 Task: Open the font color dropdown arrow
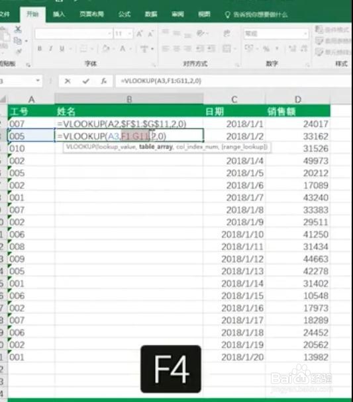pyautogui.click(x=130, y=48)
